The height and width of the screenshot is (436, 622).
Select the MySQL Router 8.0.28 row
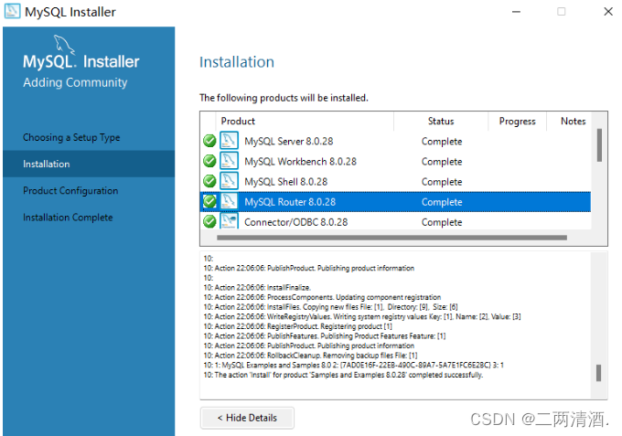(396, 202)
